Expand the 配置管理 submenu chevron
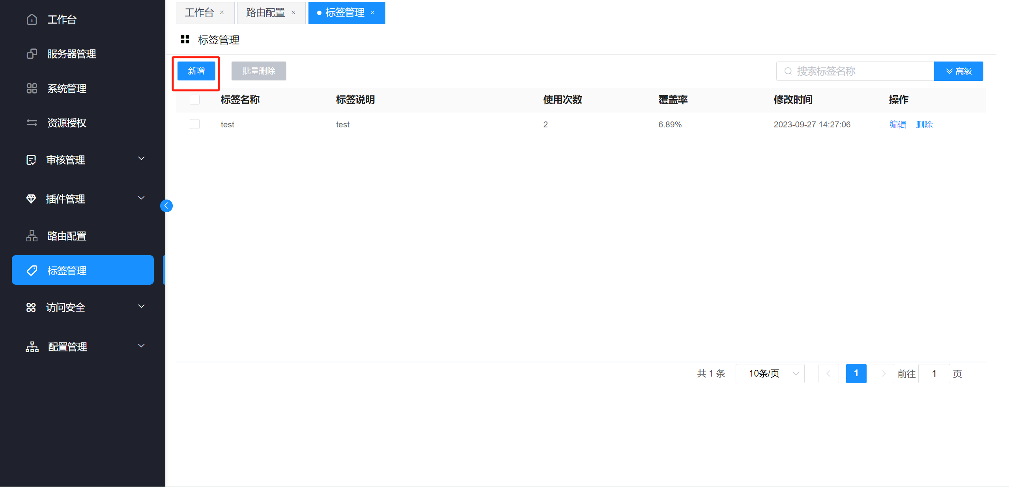This screenshot has height=487, width=1009. coord(141,346)
